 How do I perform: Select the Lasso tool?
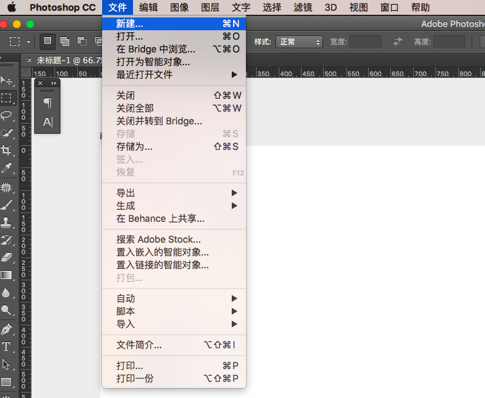pos(6,116)
